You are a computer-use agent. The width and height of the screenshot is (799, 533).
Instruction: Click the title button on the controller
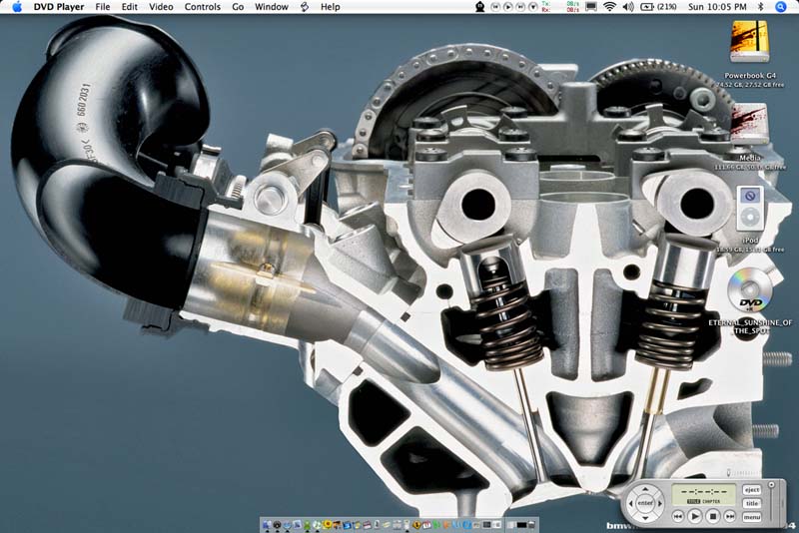pyautogui.click(x=752, y=503)
